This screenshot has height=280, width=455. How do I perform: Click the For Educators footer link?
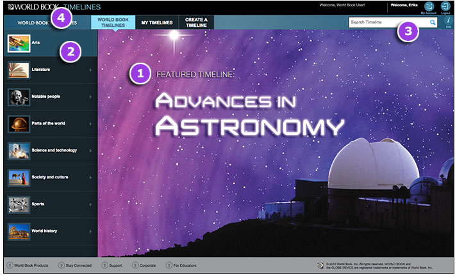click(x=185, y=265)
